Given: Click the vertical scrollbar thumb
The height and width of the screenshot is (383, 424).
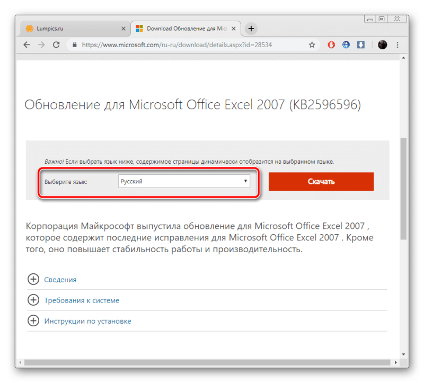Looking at the screenshot, I should (403, 189).
